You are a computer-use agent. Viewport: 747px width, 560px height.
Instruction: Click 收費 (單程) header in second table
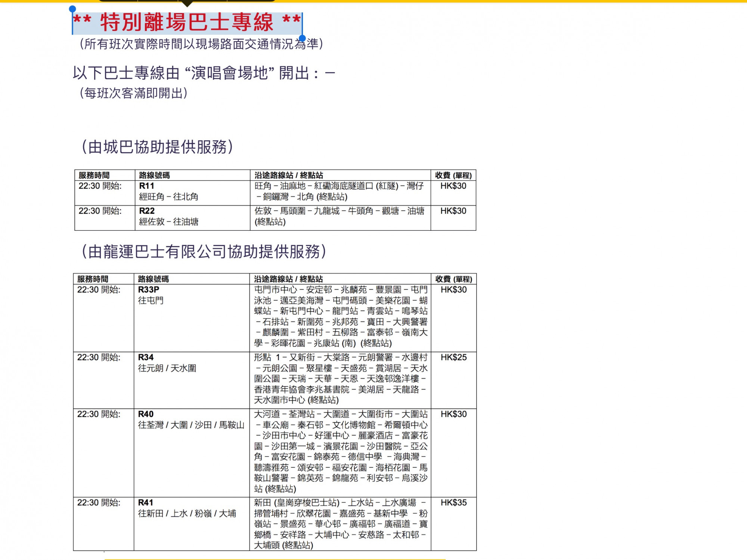(453, 279)
